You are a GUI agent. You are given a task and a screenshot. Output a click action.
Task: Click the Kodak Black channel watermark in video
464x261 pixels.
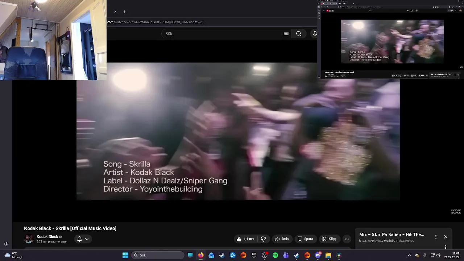click(456, 212)
